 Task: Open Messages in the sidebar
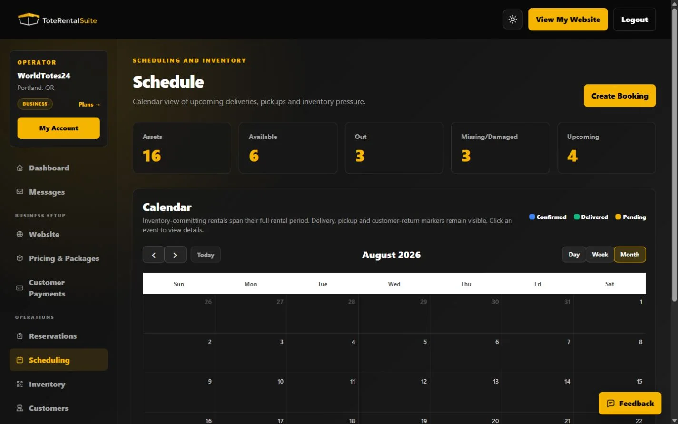[x=59, y=192]
